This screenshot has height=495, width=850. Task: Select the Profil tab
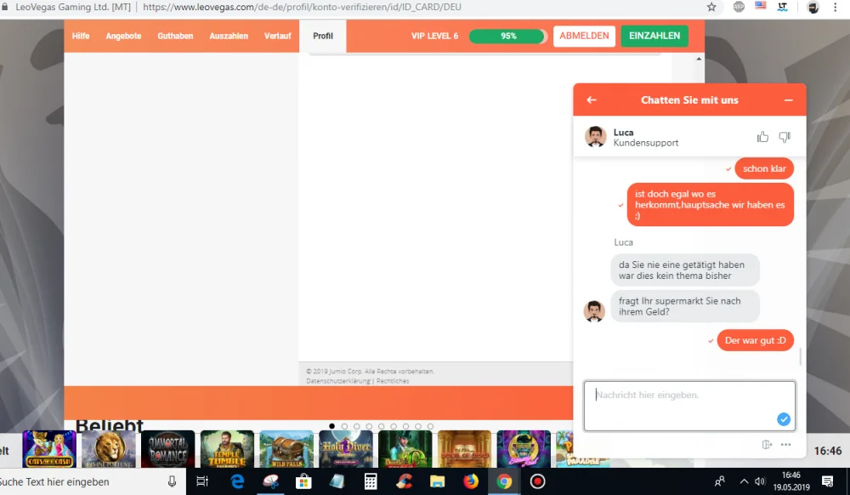click(322, 36)
